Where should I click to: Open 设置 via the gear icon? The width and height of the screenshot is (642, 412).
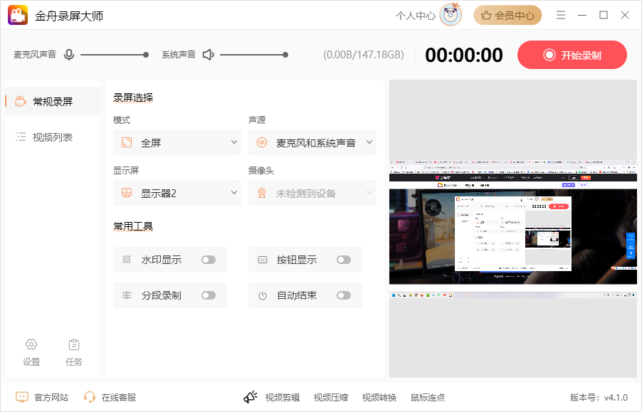[x=31, y=344]
